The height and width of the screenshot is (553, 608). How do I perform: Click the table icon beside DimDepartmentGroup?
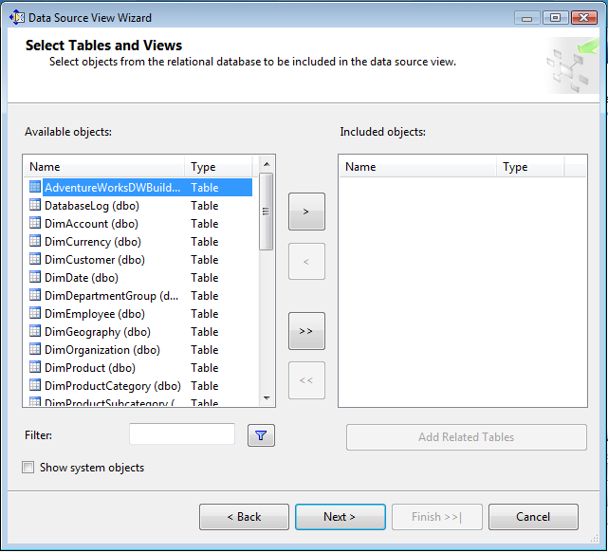35,295
